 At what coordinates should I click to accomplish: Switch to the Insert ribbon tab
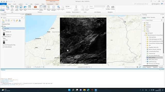tap(15, 4)
